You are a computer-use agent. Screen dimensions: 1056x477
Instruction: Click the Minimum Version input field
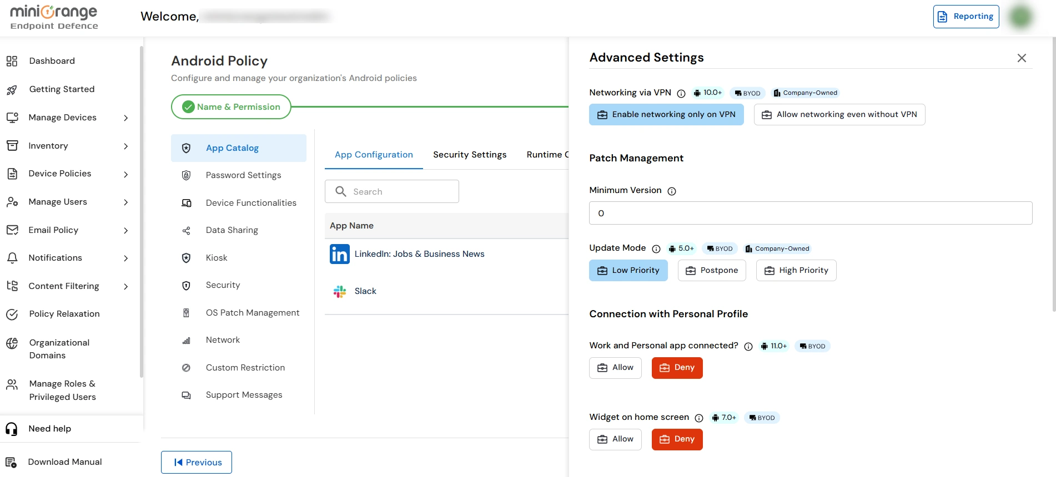pos(811,213)
